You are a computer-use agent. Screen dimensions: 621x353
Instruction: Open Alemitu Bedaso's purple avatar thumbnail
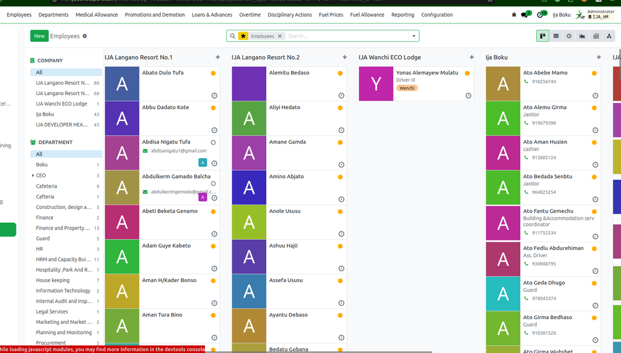coord(249,84)
